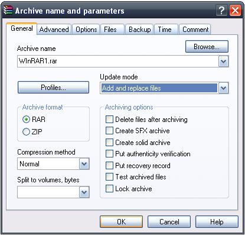245x235 pixels.
Task: Click the 'Split to volumes, bytes' label
Action: pos(48,180)
